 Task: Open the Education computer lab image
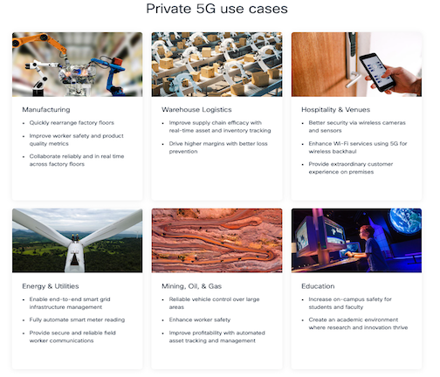(356, 241)
